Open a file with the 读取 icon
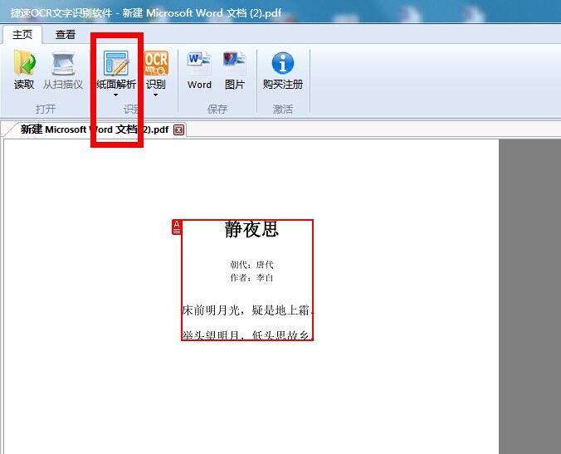 pos(24,70)
